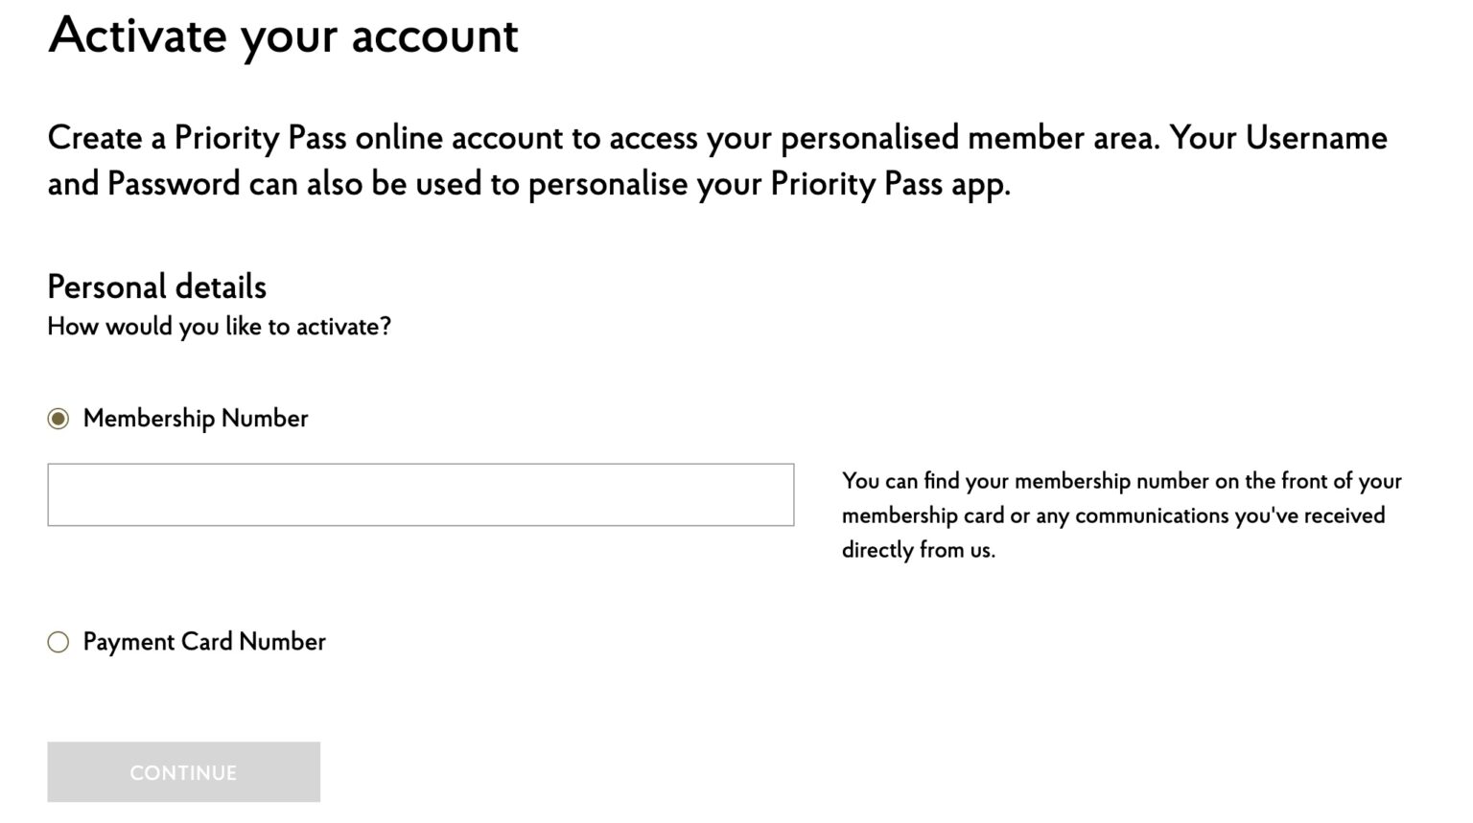1473x823 pixels.
Task: Choose the Payment Card Number radio option
Action: (x=58, y=642)
